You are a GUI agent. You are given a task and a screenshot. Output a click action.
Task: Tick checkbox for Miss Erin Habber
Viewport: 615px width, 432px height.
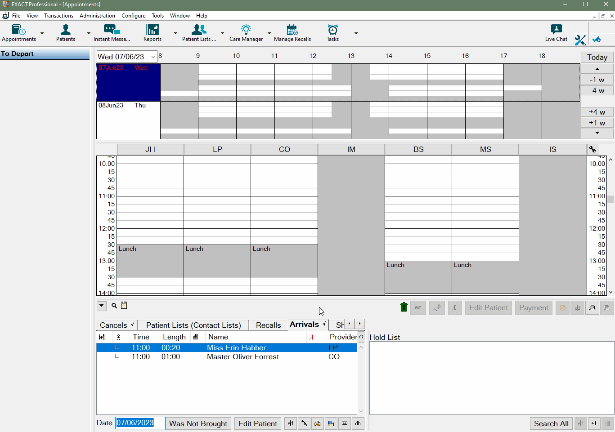coord(117,347)
